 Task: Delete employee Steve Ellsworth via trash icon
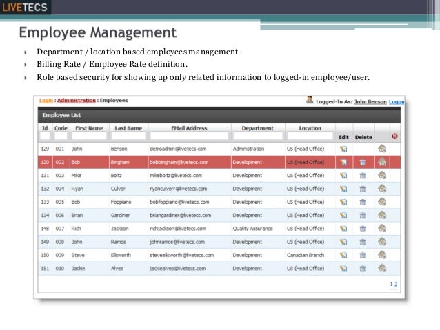[x=363, y=255]
